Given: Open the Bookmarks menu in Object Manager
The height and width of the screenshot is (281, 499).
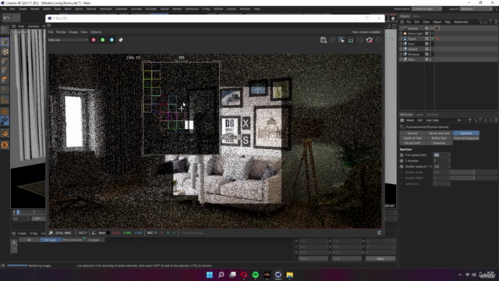Looking at the screenshot, I should (x=461, y=22).
